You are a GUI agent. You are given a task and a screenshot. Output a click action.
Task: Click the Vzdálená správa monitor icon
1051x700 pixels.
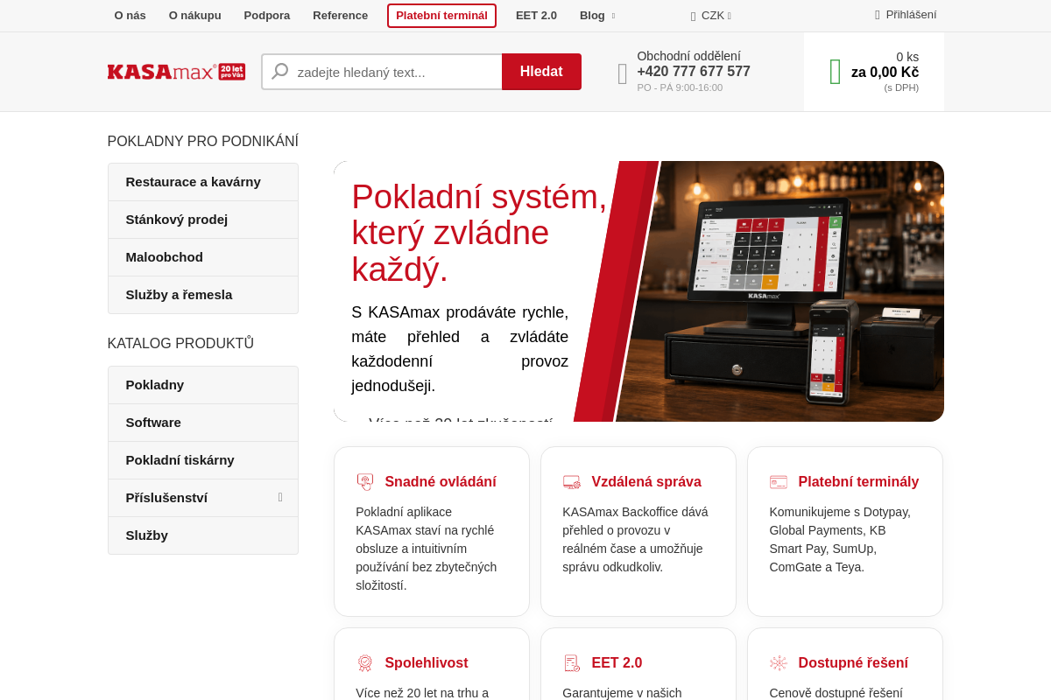(572, 482)
